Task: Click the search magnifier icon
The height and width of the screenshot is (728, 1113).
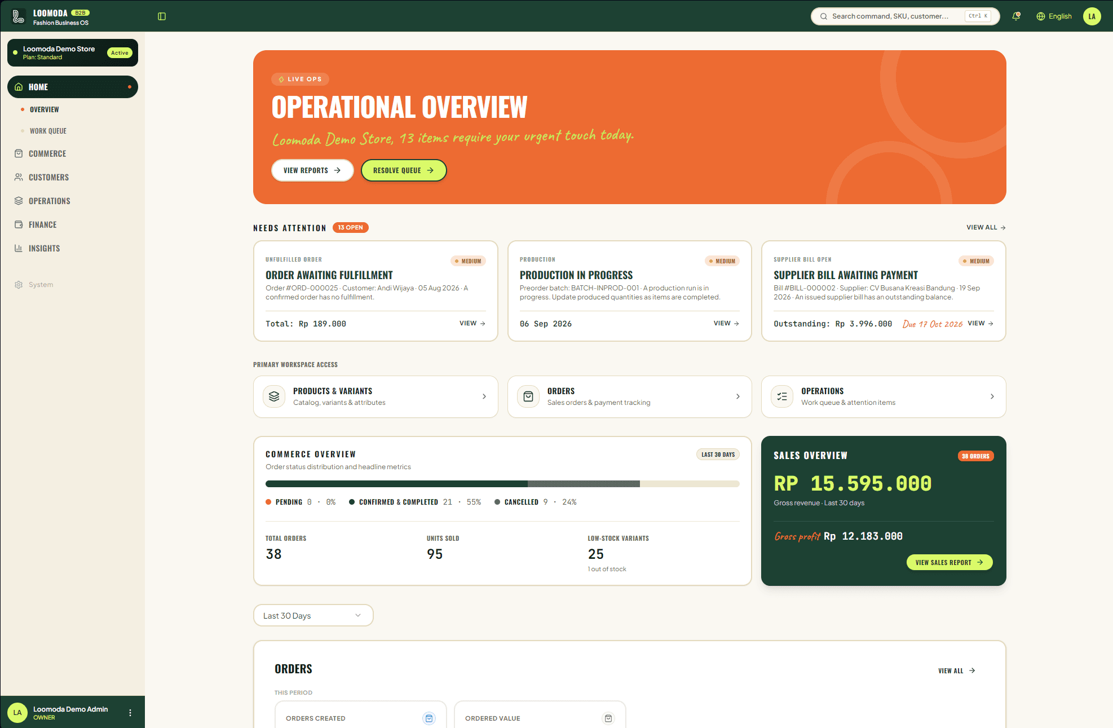Action: (824, 16)
